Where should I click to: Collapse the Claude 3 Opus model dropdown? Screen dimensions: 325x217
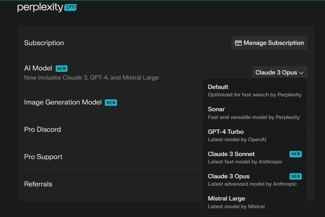[279, 72]
